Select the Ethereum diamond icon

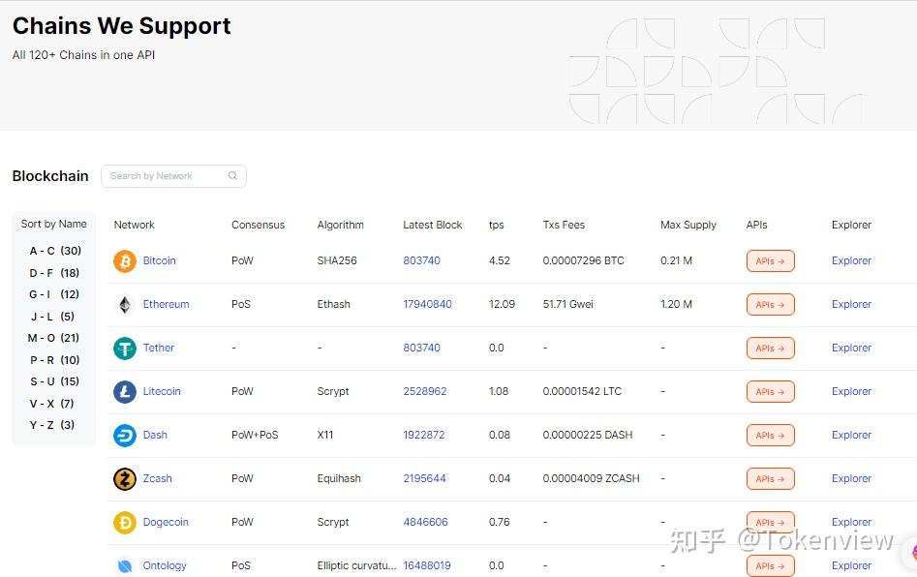point(124,304)
